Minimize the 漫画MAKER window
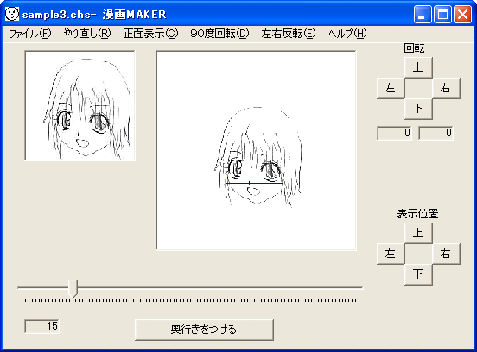 (x=423, y=15)
